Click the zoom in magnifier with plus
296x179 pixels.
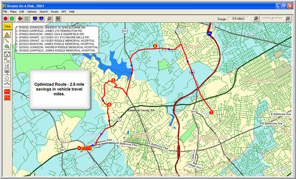tap(256, 19)
